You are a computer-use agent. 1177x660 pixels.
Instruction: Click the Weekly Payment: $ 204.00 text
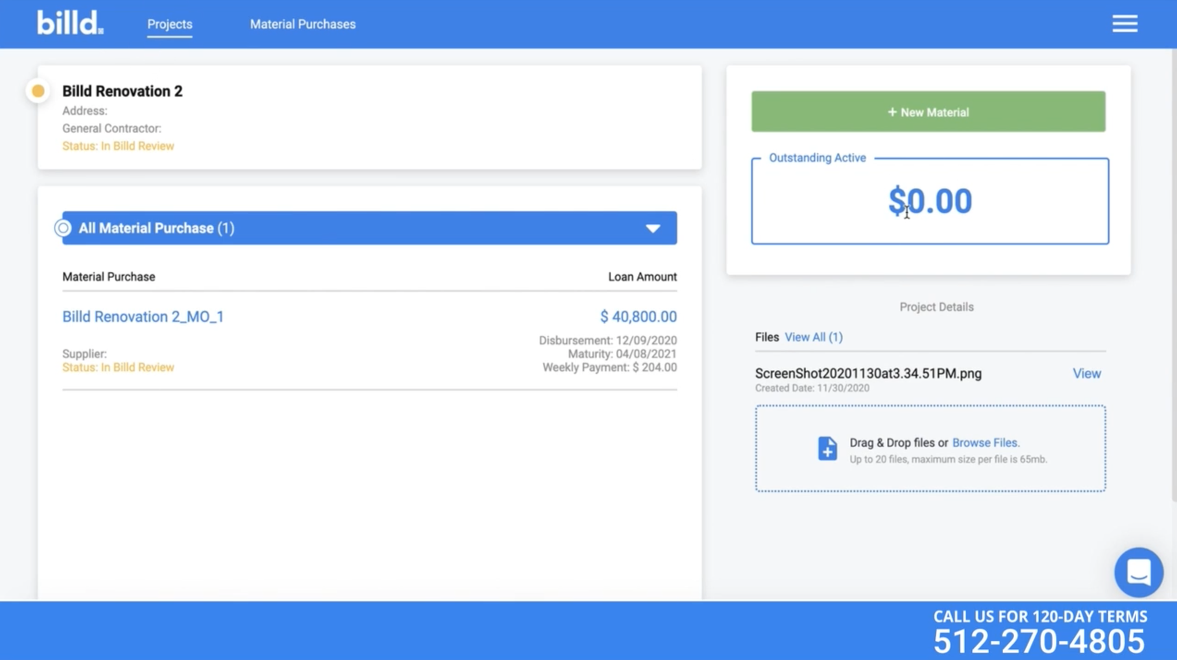pos(610,367)
